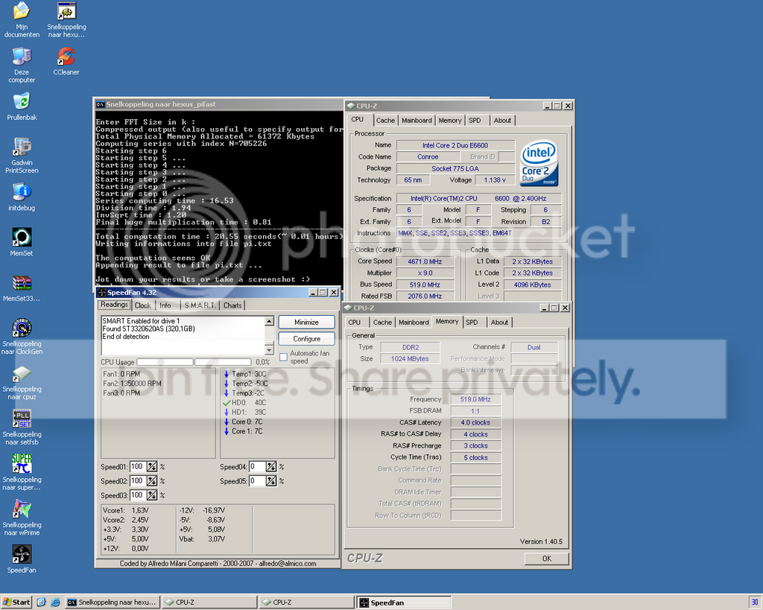The height and width of the screenshot is (610, 763).
Task: Click the Speed04 percentage stepper arrows
Action: 271,467
